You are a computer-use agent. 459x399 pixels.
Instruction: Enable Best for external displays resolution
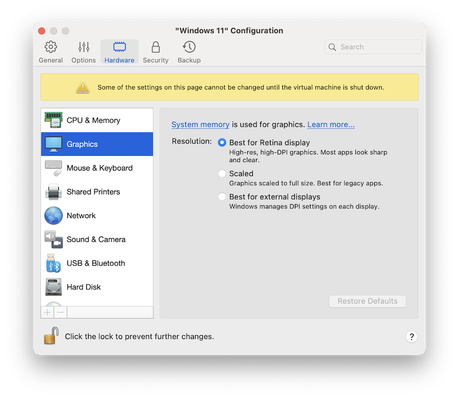pos(221,197)
